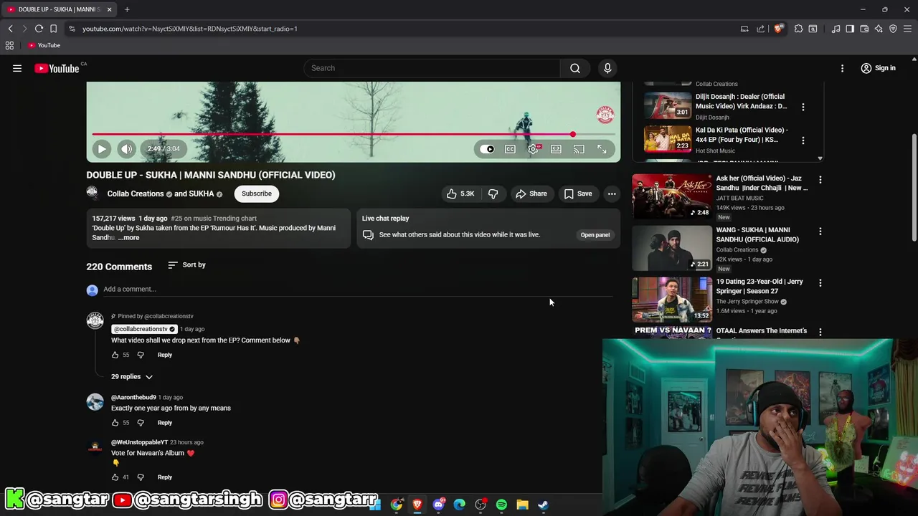Viewport: 918px width, 516px height.
Task: Open options for Diljit Dosanjh Dealer video
Action: click(x=803, y=107)
